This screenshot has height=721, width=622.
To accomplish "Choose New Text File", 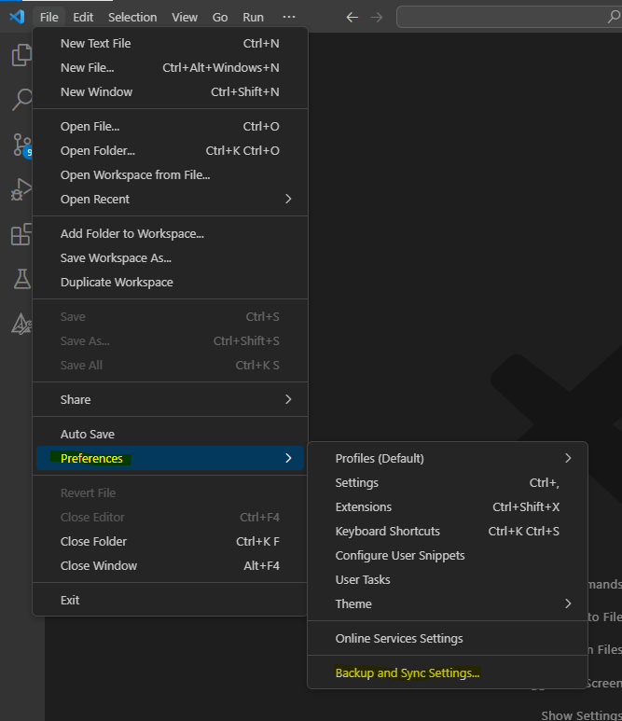I will point(170,43).
